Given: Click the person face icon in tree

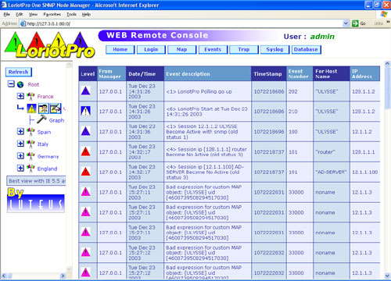Looking at the screenshot, I should click(x=44, y=108).
